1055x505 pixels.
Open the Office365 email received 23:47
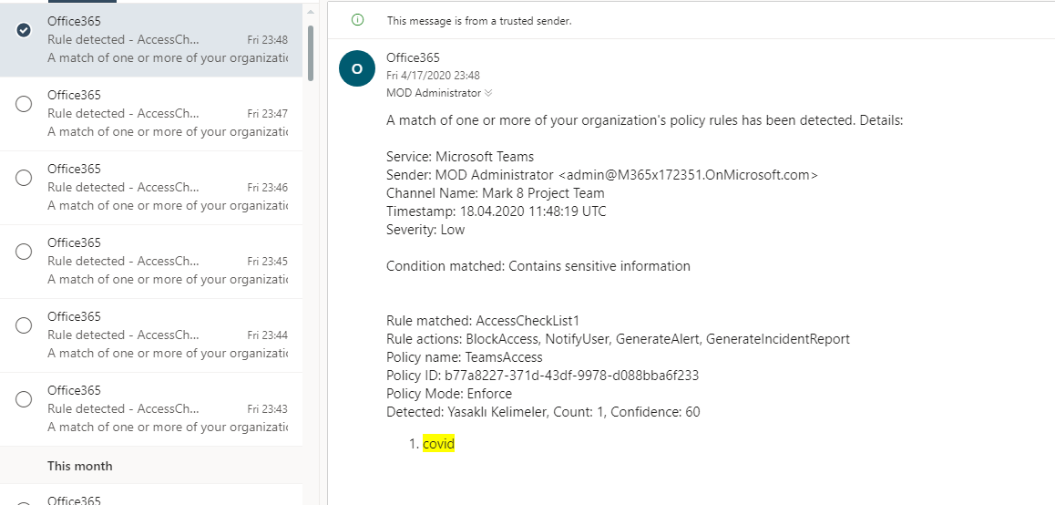[x=151, y=113]
